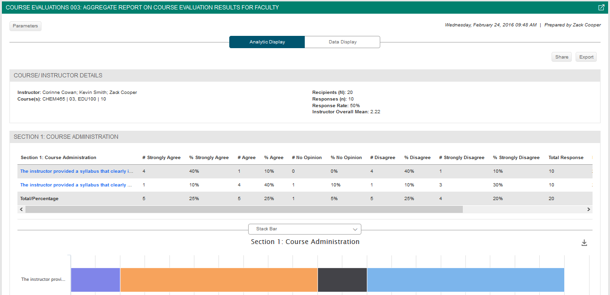This screenshot has height=295, width=610.
Task: Click the 'Responses (n): 10' text
Action: coord(333,99)
